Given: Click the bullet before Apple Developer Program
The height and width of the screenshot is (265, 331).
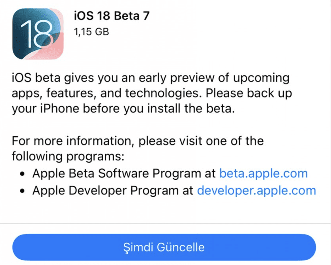Looking at the screenshot, I should click(x=23, y=192).
